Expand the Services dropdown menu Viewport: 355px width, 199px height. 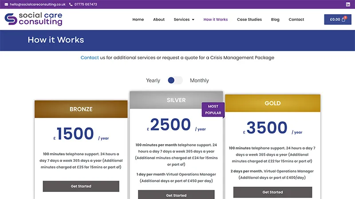184,19
